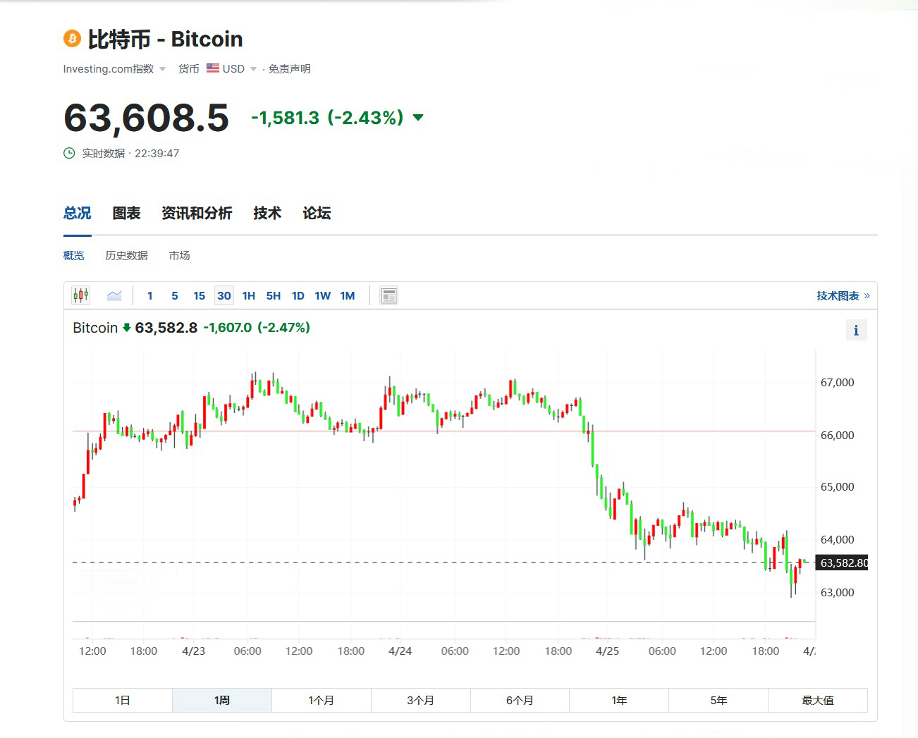
Task: Select the 1H chart interval
Action: coord(248,296)
